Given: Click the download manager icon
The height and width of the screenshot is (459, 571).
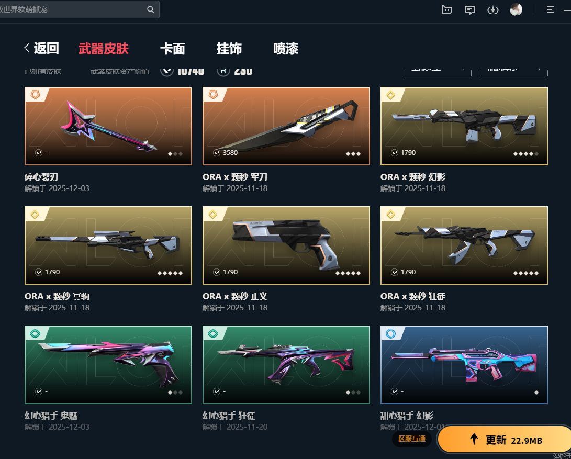Looking at the screenshot, I should pos(492,10).
